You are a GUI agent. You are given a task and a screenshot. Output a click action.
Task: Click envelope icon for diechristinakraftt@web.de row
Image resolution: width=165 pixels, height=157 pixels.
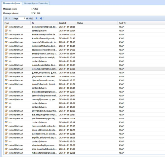click(x=6, y=27)
